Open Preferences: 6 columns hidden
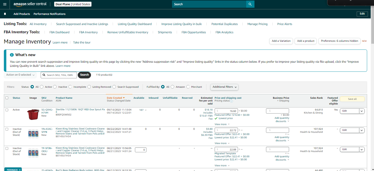The height and width of the screenshot is (171, 374). pos(339,41)
